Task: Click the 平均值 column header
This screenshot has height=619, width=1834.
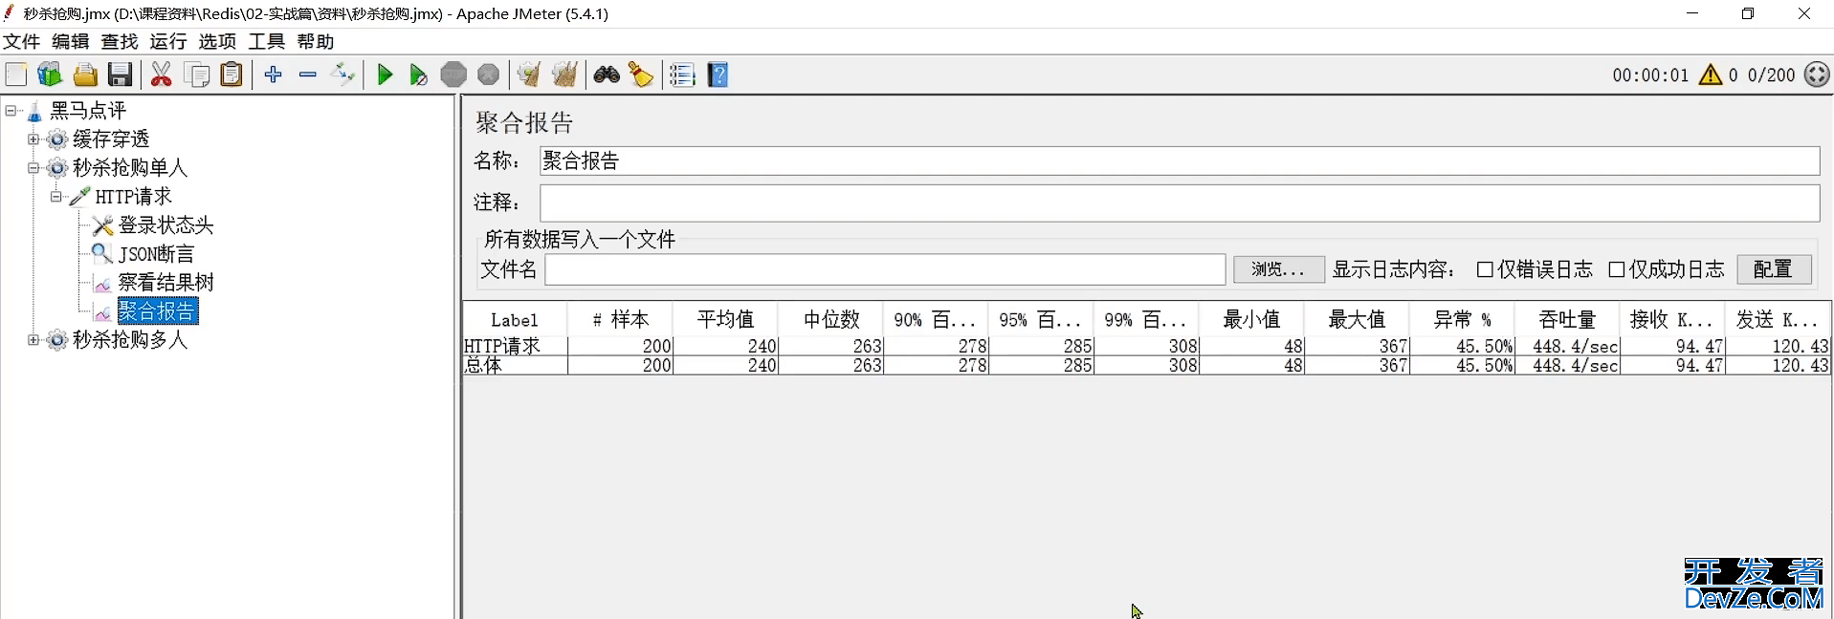Action: click(x=725, y=319)
